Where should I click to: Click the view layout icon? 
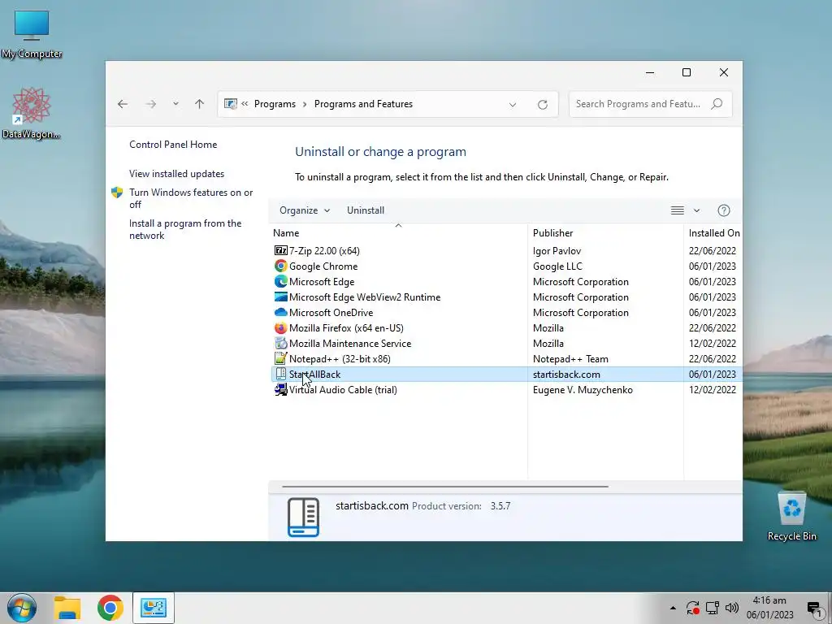coord(677,210)
